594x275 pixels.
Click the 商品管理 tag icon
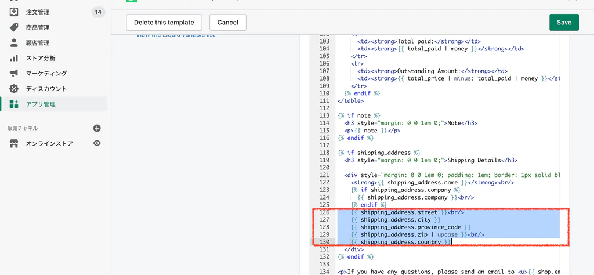tap(14, 27)
